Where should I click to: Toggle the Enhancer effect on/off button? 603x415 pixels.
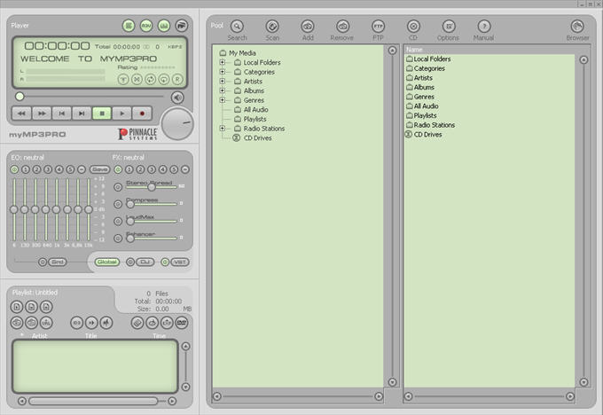(x=118, y=238)
